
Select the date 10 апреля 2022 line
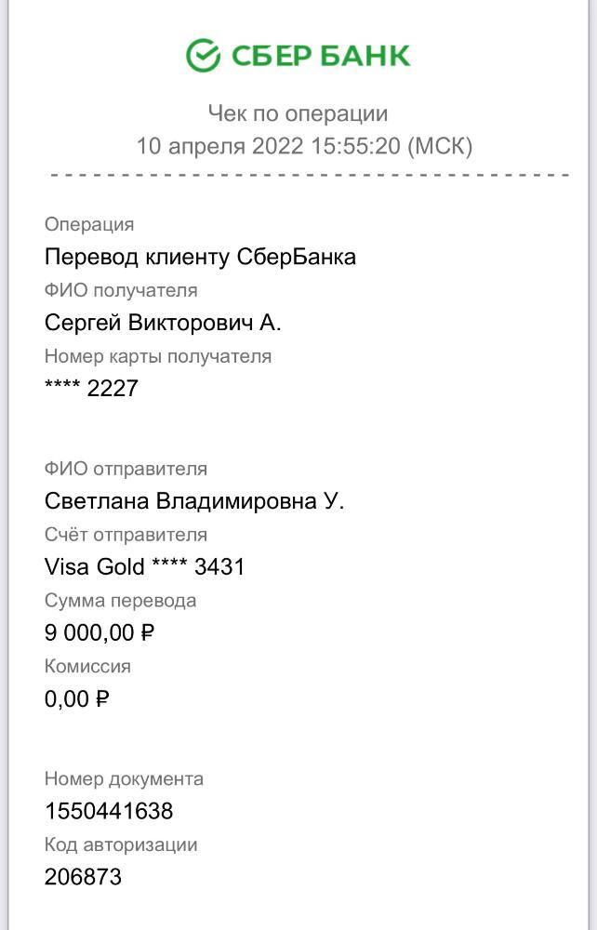[304, 146]
